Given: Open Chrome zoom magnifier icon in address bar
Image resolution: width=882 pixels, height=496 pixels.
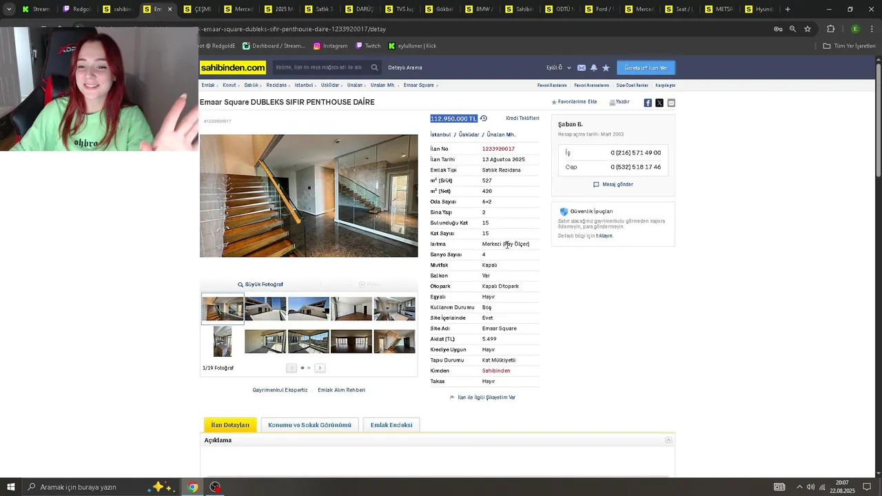Looking at the screenshot, I should (x=792, y=29).
